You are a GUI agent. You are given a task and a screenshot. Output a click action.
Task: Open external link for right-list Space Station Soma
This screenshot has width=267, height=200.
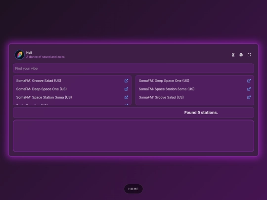249,89
